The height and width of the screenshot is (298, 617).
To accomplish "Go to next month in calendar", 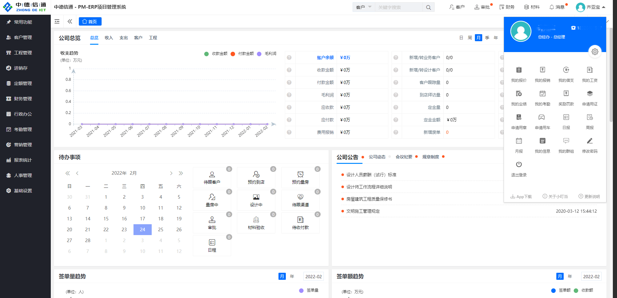I will 171,173.
